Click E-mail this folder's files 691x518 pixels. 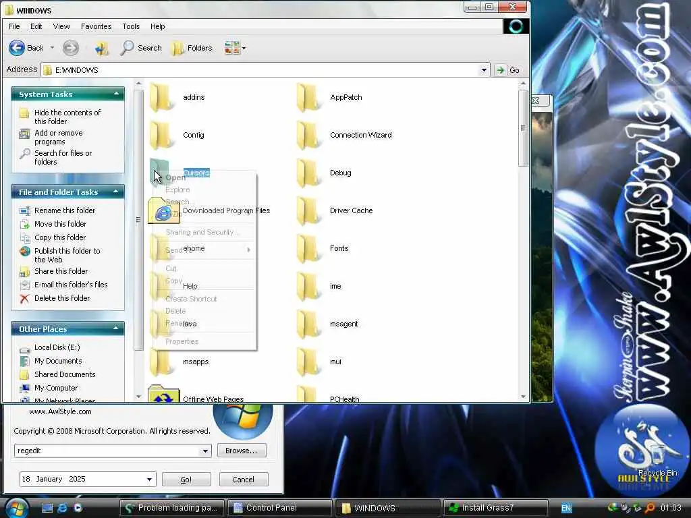coord(71,285)
